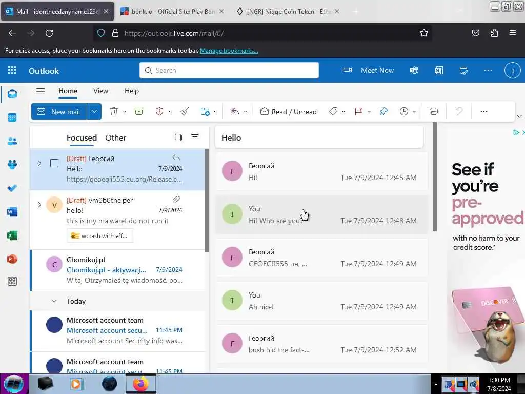
Task: Tick the checkbox on Георгий draft
Action: [54, 163]
